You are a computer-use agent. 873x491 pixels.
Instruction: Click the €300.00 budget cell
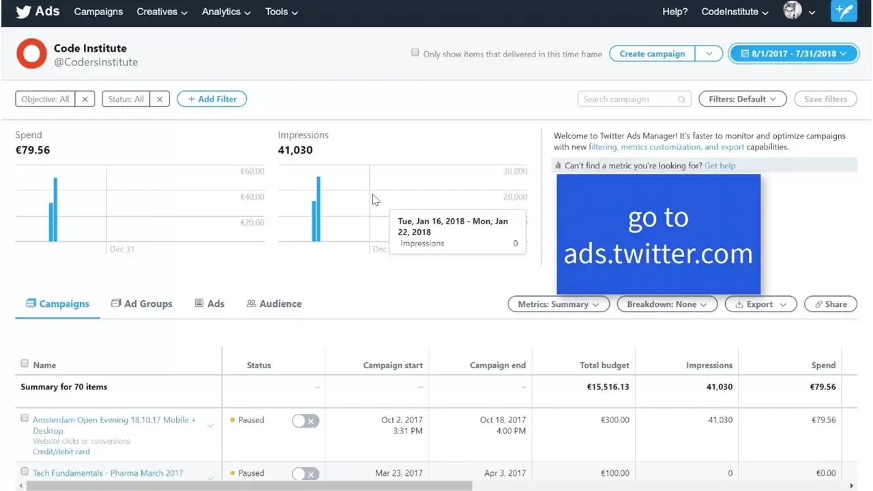pyautogui.click(x=615, y=419)
